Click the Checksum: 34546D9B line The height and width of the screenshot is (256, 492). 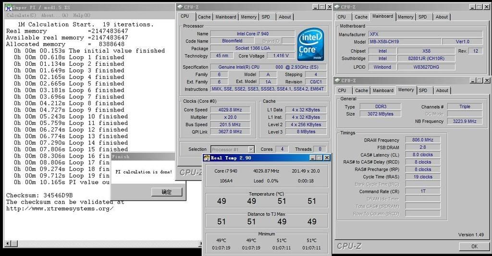click(x=39, y=195)
